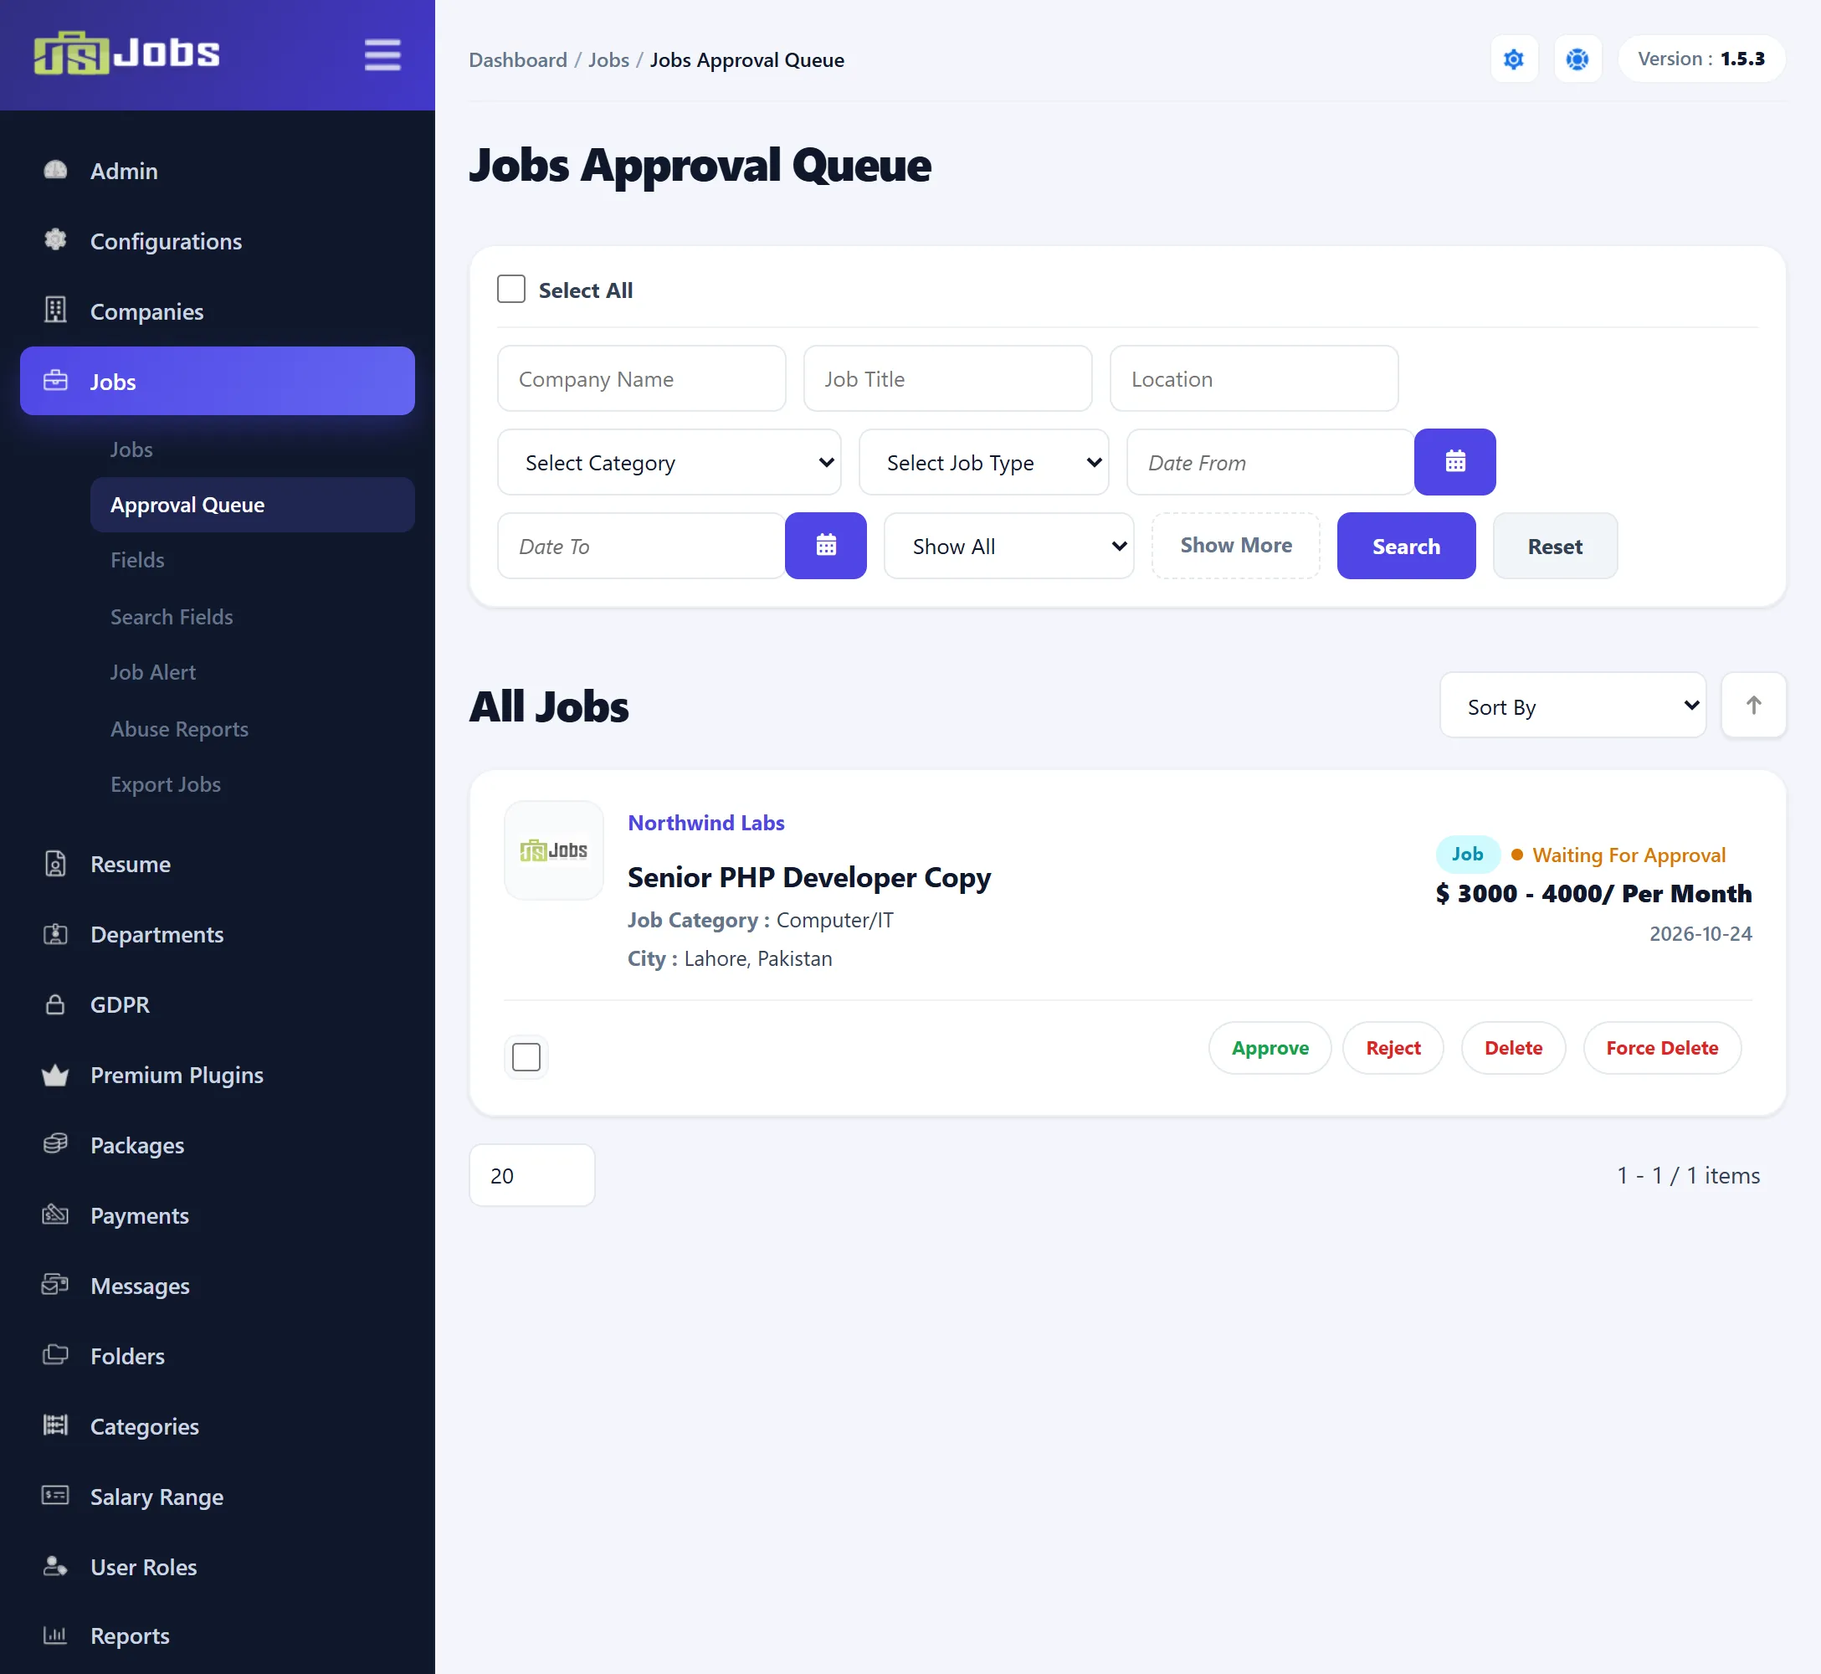Go to Dashboard in the breadcrumb
Screen dimensions: 1821x1674
click(517, 59)
